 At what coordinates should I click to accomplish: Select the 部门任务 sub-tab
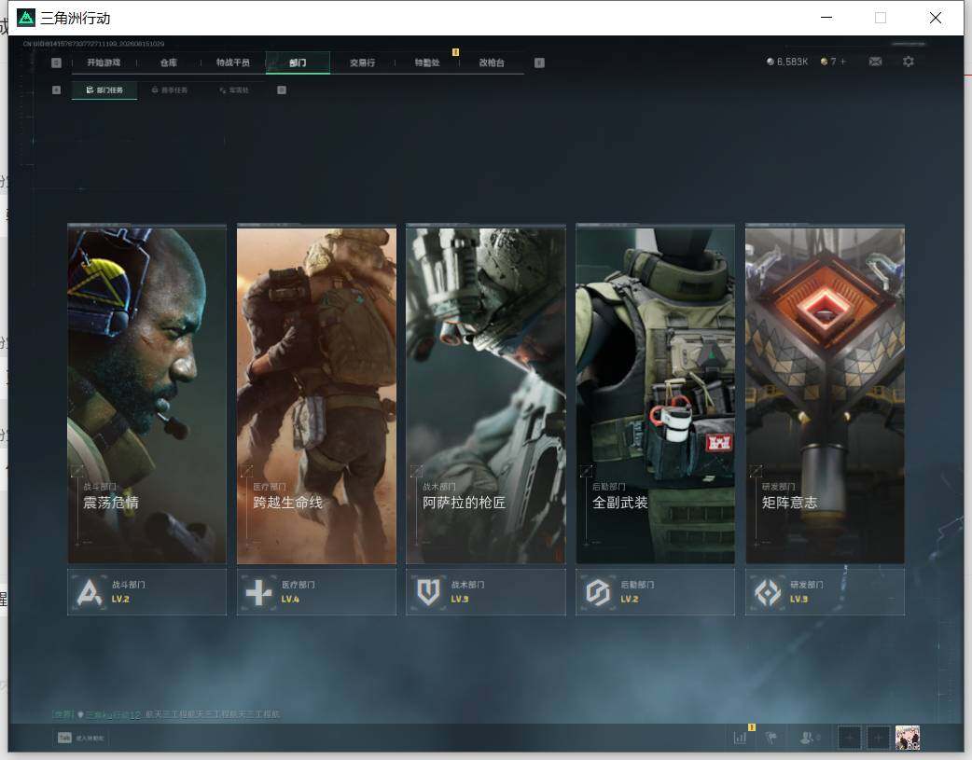point(104,90)
